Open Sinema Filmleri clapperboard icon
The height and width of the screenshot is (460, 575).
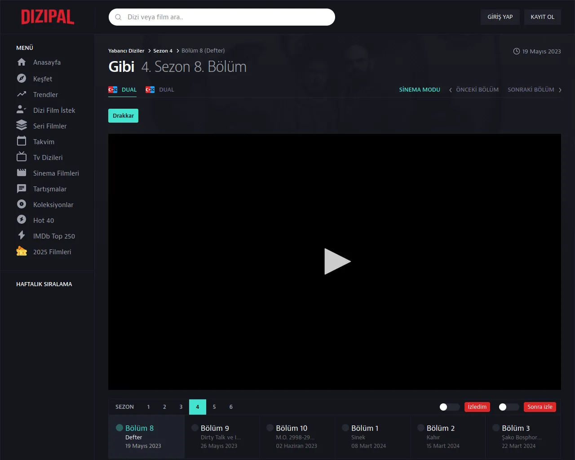coord(22,173)
